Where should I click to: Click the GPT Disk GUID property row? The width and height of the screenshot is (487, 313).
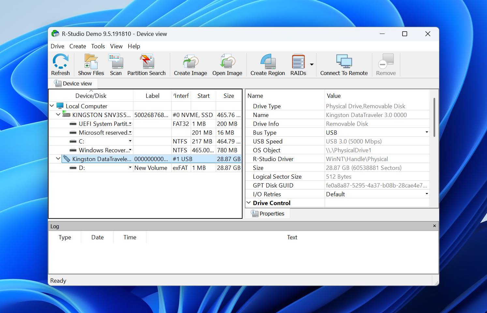pos(338,186)
